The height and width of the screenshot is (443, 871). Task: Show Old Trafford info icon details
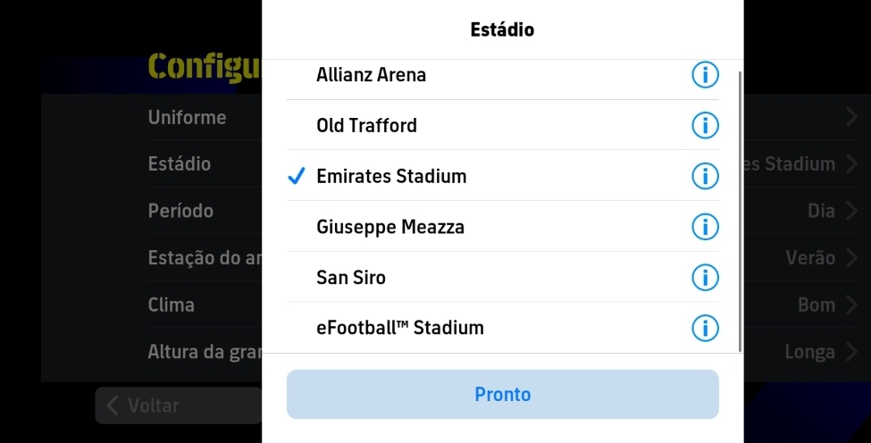pyautogui.click(x=705, y=125)
